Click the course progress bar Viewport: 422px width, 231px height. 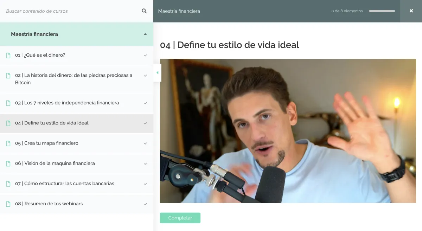click(x=382, y=11)
